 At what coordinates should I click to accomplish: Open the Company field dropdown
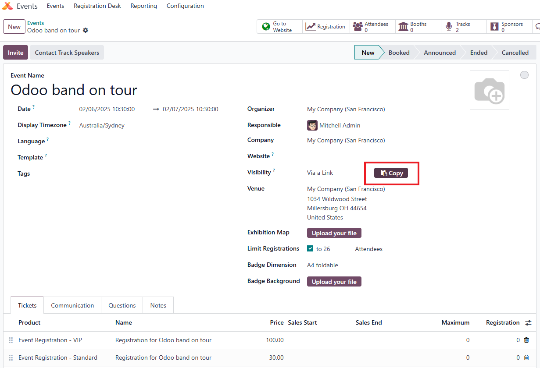click(346, 140)
